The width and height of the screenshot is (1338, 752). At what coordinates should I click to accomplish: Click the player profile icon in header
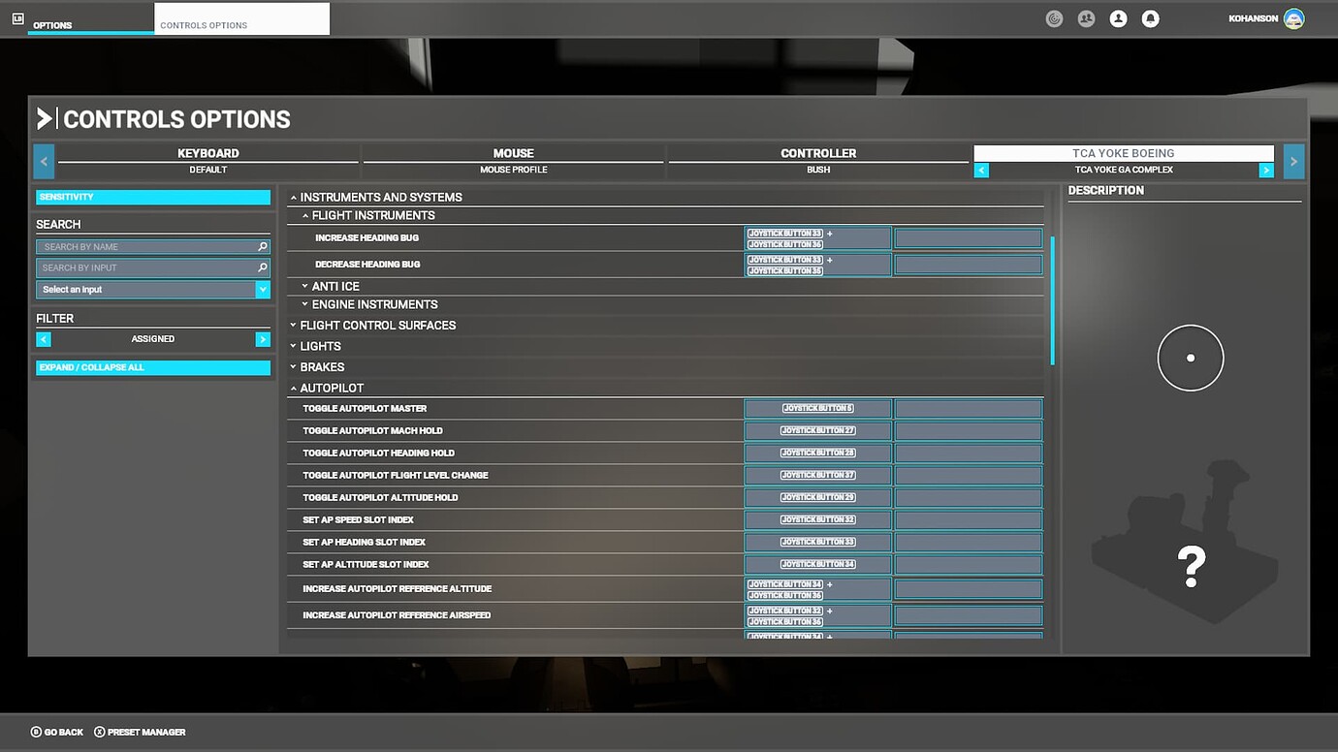pyautogui.click(x=1118, y=18)
